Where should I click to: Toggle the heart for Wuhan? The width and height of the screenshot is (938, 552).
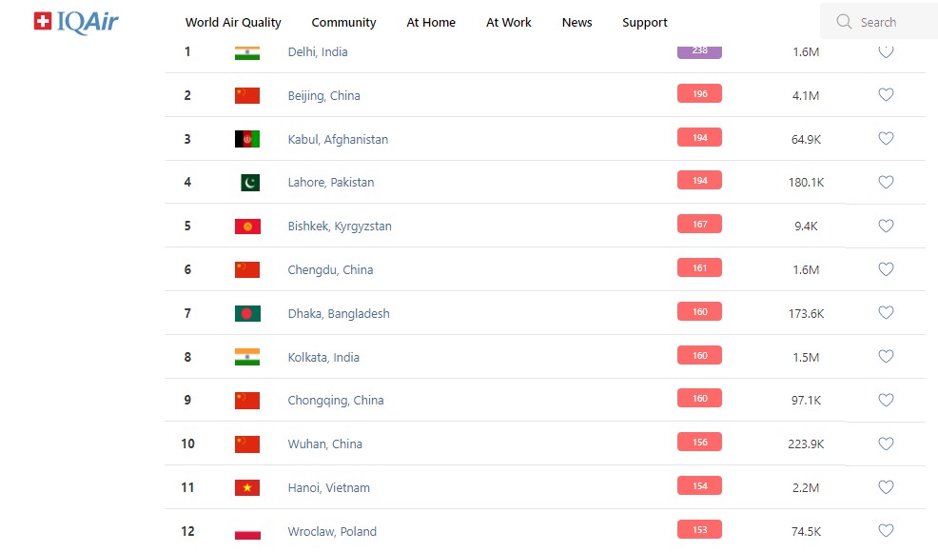(886, 444)
